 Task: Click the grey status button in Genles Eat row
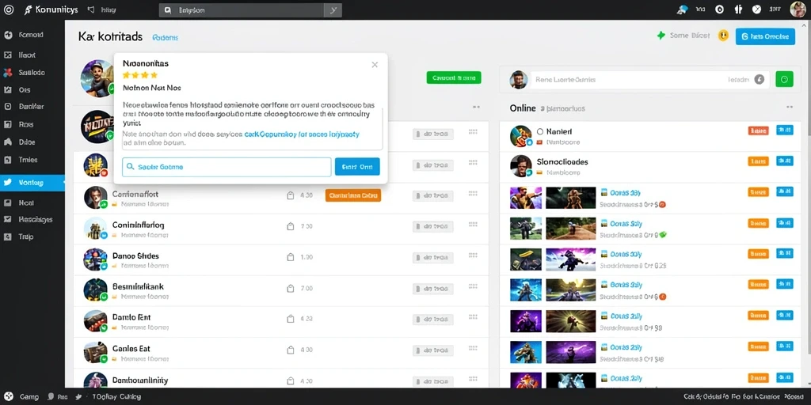433,350
